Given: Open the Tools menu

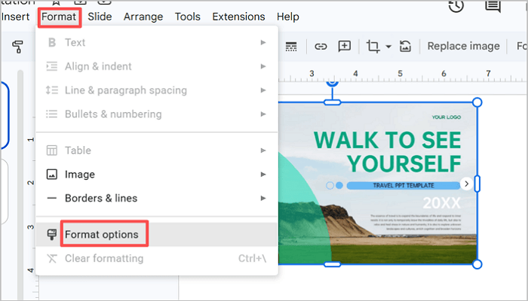Looking at the screenshot, I should tap(188, 17).
